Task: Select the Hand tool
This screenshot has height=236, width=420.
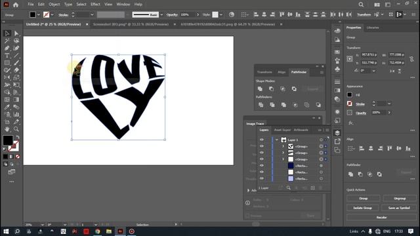Action: pos(7,129)
